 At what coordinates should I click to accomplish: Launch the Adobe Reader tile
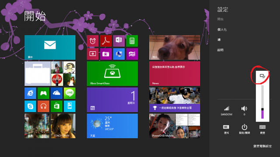(106, 41)
